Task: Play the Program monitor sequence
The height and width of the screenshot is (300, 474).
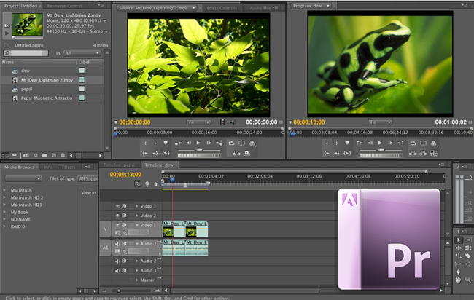Action: coord(380,143)
